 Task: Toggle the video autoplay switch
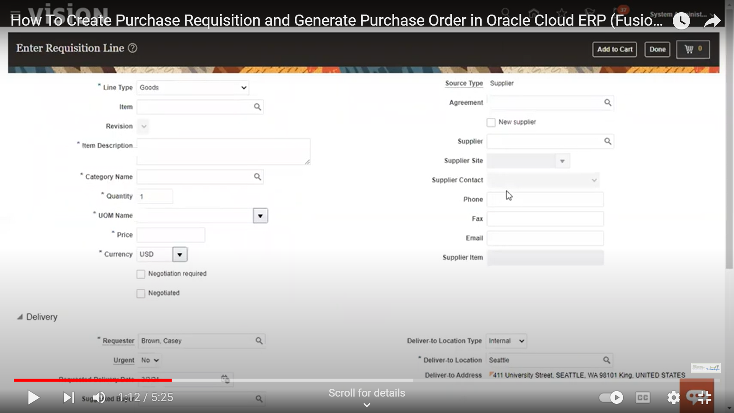pyautogui.click(x=611, y=398)
